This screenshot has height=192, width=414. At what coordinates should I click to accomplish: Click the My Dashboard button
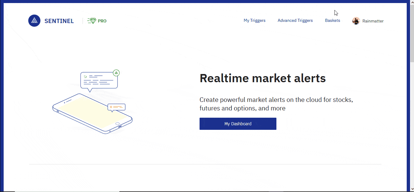[x=238, y=124]
